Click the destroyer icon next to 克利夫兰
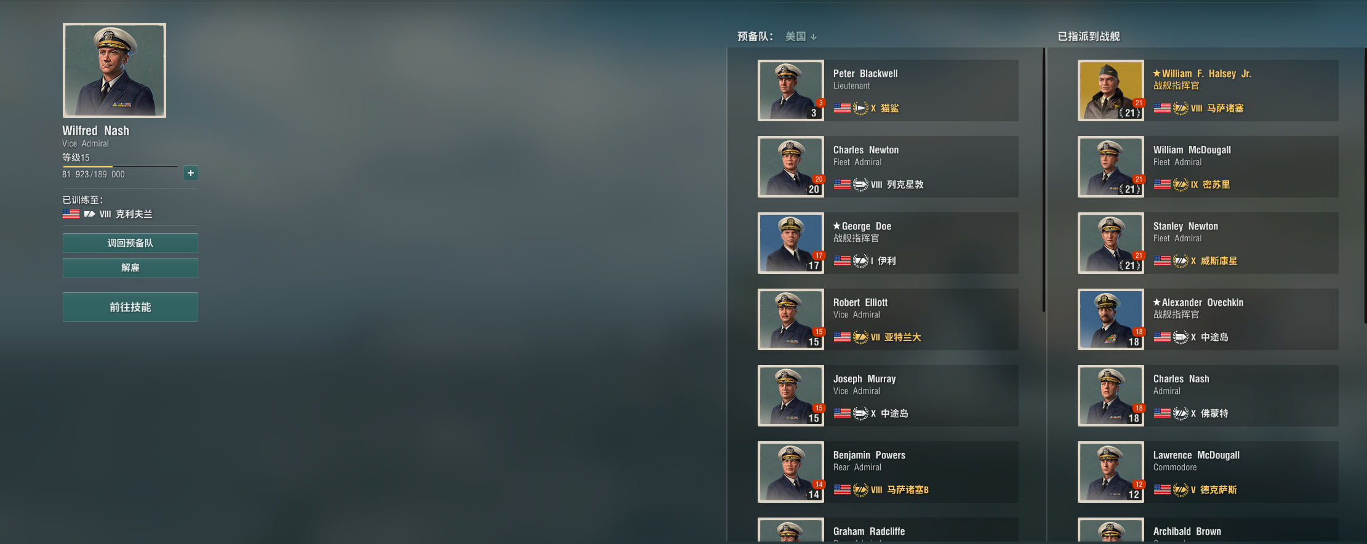The width and height of the screenshot is (1367, 544). (x=89, y=214)
